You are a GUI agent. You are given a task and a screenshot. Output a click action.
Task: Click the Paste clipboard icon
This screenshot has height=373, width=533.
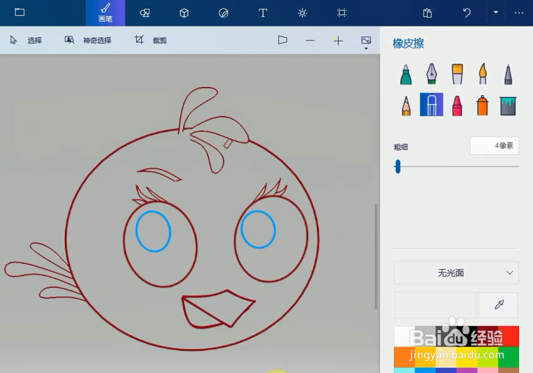click(x=427, y=13)
